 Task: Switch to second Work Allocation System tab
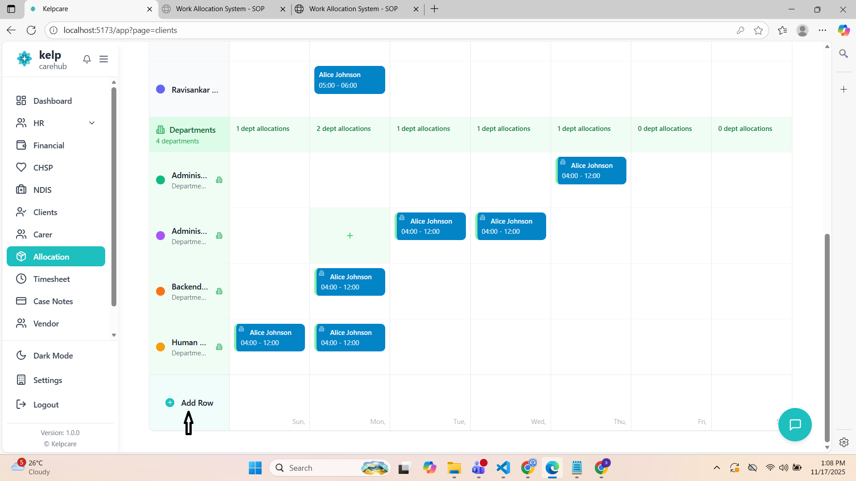(353, 9)
